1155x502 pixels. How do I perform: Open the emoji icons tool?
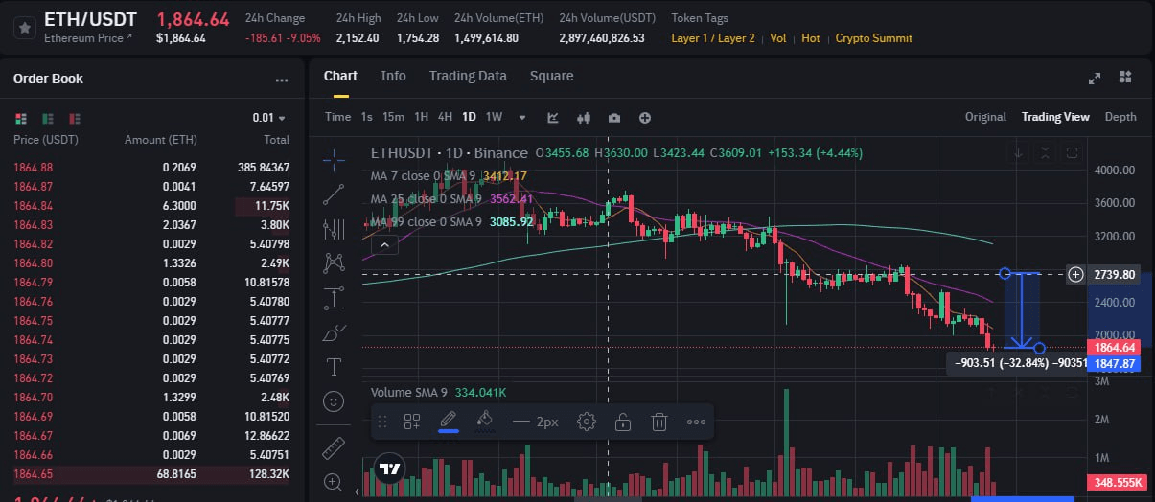tap(334, 401)
